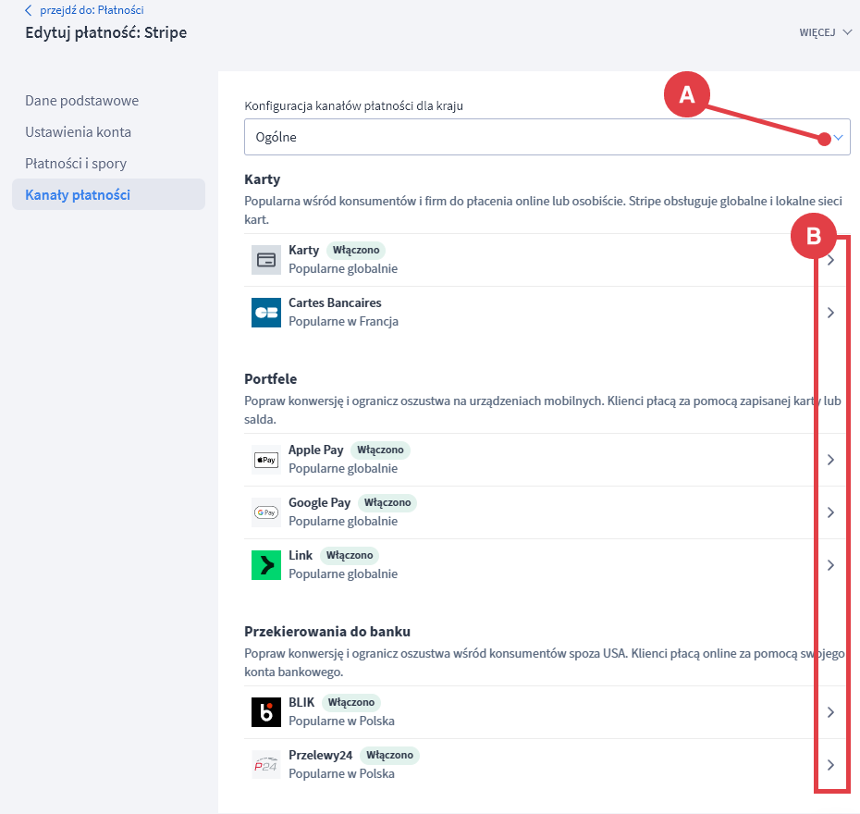This screenshot has height=814, width=860.
Task: Click the Google Pay logo icon
Action: click(x=265, y=512)
